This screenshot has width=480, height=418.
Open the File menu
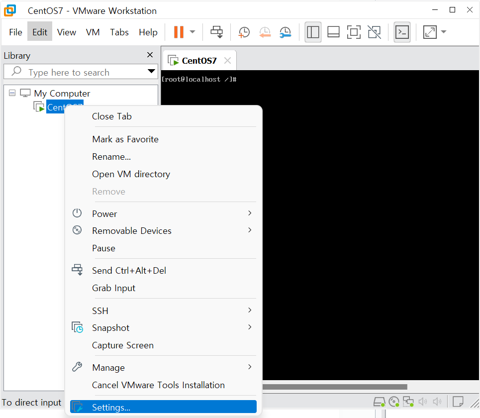click(15, 32)
